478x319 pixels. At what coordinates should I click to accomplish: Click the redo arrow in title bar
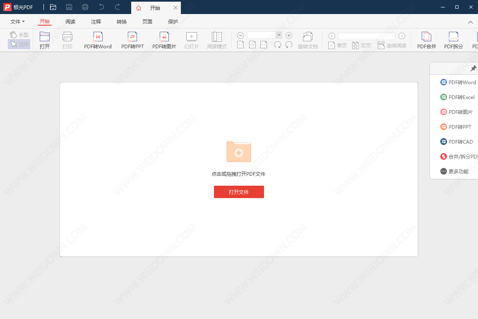(118, 7)
